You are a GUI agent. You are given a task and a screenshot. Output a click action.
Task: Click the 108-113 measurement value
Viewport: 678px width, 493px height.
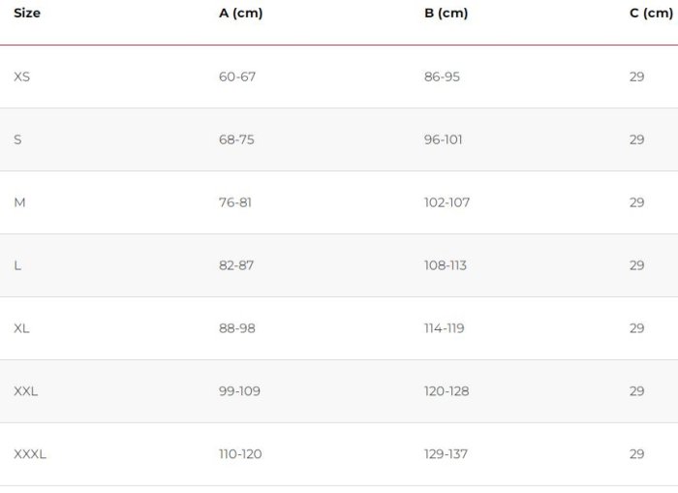(x=446, y=265)
